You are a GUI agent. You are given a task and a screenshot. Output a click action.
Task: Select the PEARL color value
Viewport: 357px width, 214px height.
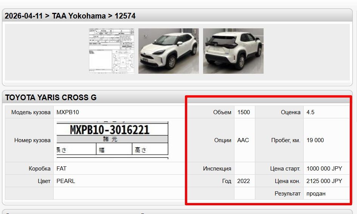(x=65, y=181)
